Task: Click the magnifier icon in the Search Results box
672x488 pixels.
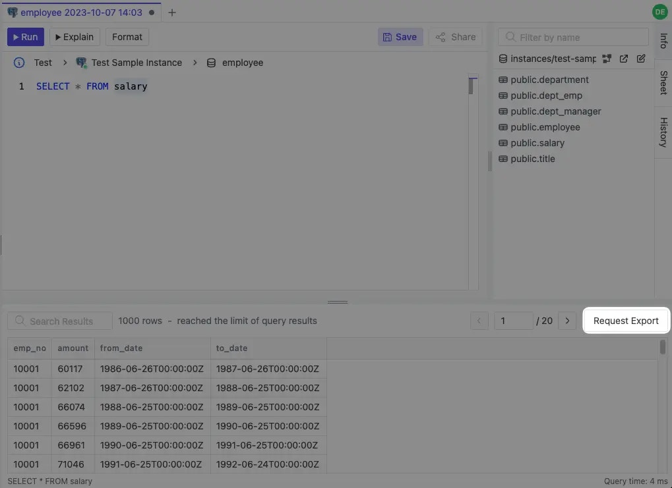Action: coord(20,321)
